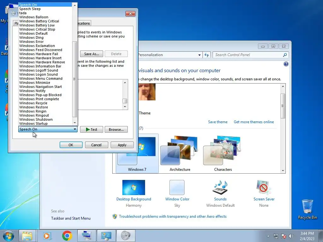Click Save As button in Sound dialog
This screenshot has width=323, height=242.
click(91, 54)
